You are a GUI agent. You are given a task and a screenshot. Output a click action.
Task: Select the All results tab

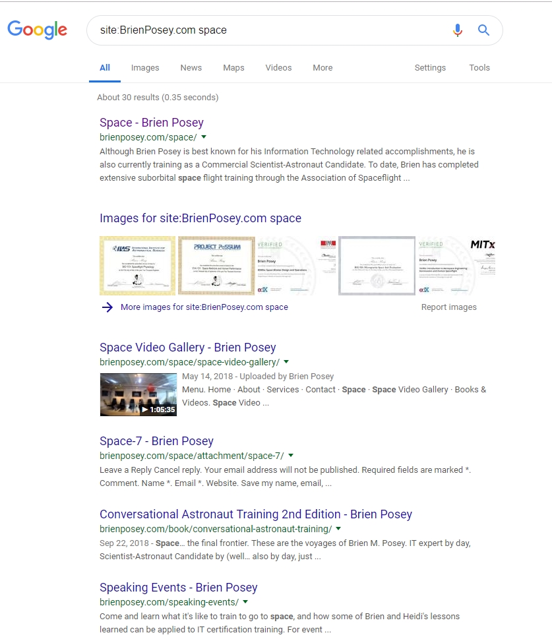click(105, 68)
